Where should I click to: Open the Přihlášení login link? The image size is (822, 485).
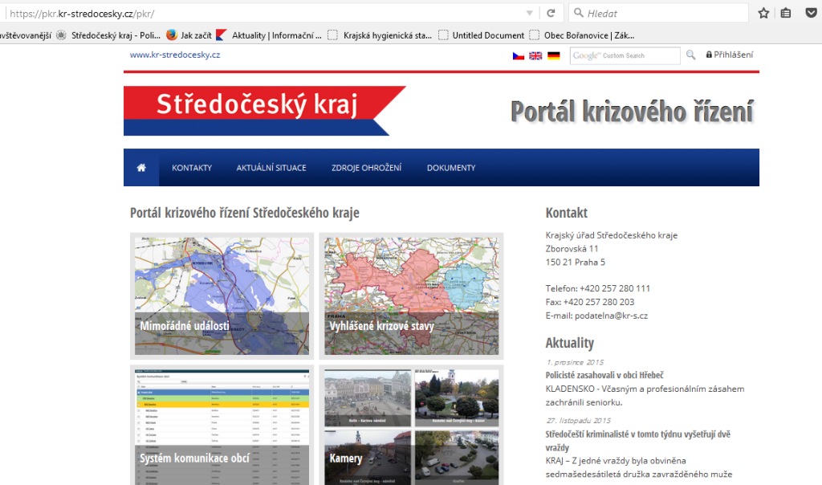click(729, 55)
